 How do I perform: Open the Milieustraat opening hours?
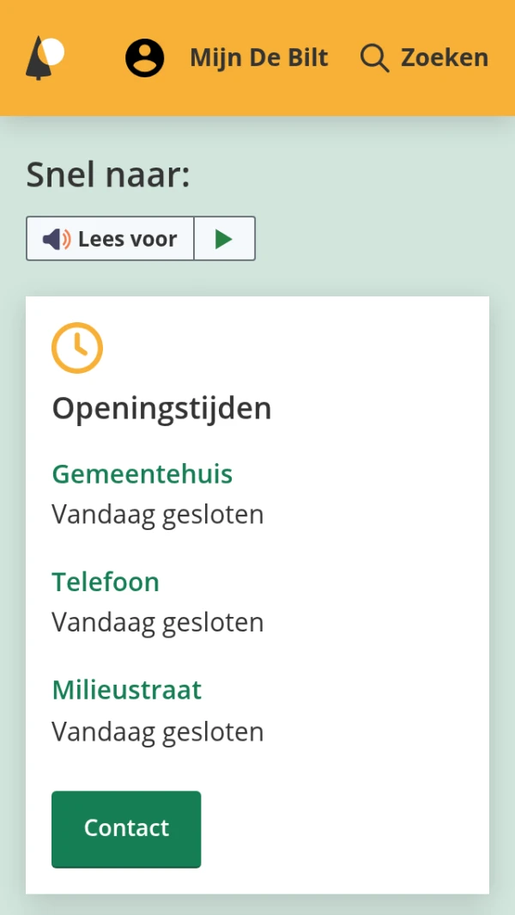[x=126, y=689]
